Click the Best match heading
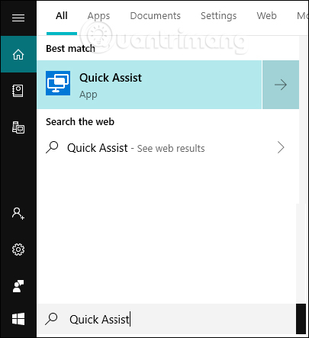Viewport: 309px width, 338px height. click(x=70, y=48)
